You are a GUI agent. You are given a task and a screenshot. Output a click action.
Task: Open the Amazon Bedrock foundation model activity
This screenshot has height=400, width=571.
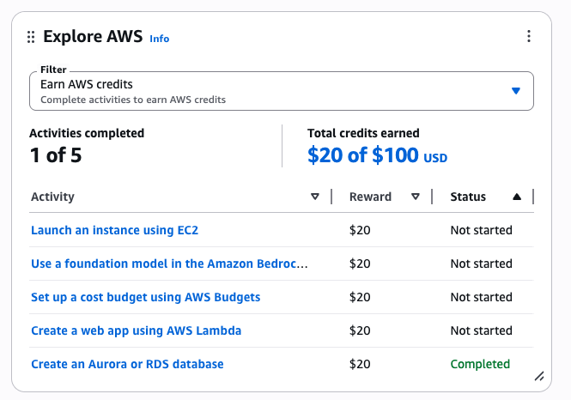tap(169, 264)
